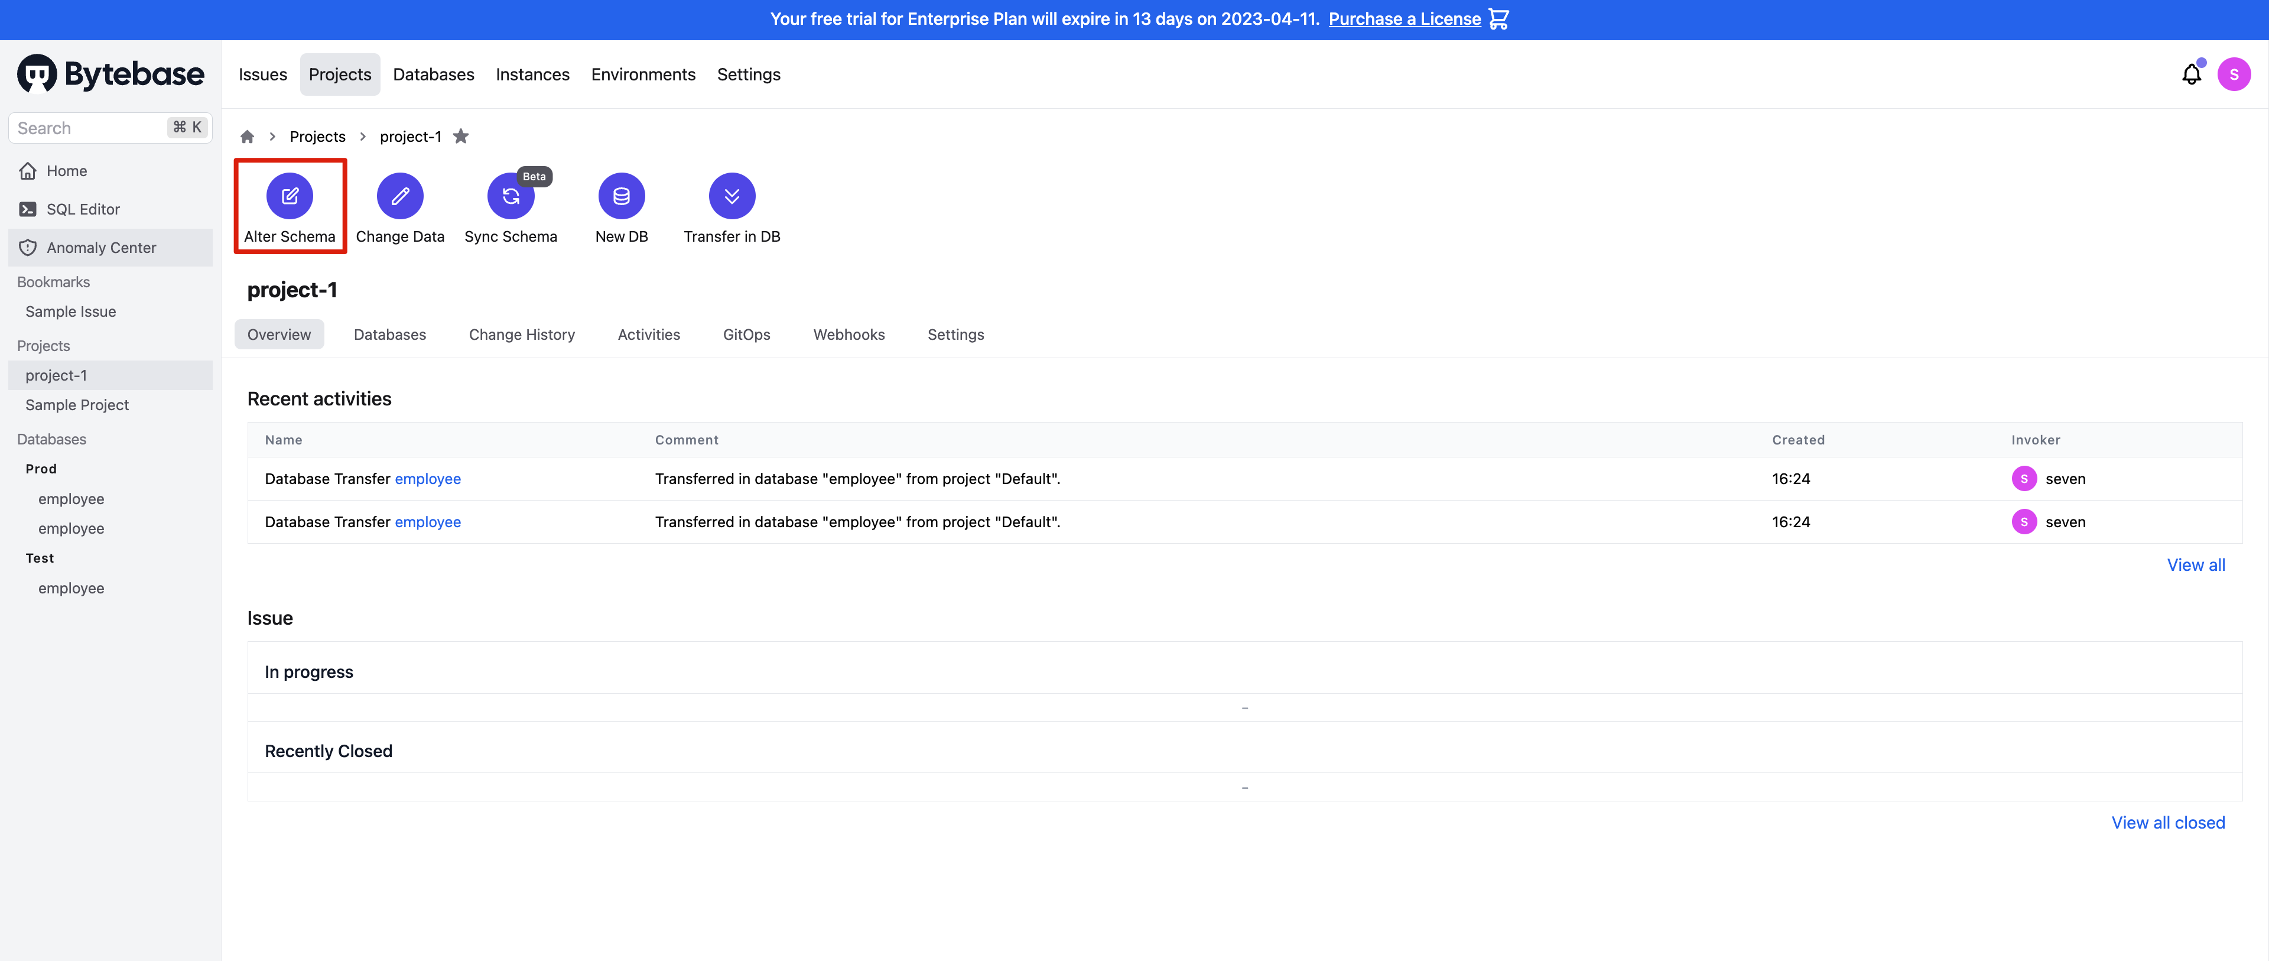Open the user avatar menu
Screen dimensions: 2269x961
pos(2235,74)
